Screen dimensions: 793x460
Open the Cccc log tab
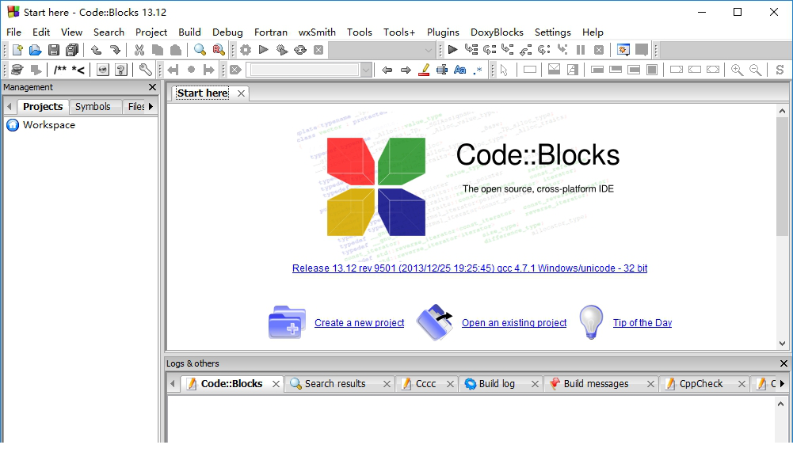425,384
